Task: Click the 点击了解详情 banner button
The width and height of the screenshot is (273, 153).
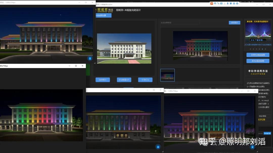Action: coord(258,40)
